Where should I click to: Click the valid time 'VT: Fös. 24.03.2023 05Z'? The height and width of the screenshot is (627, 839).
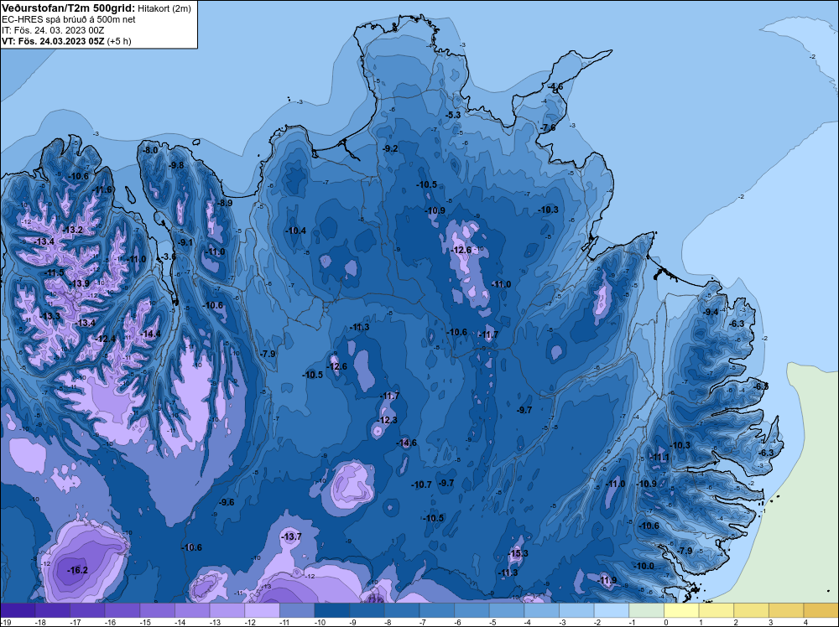coord(53,41)
